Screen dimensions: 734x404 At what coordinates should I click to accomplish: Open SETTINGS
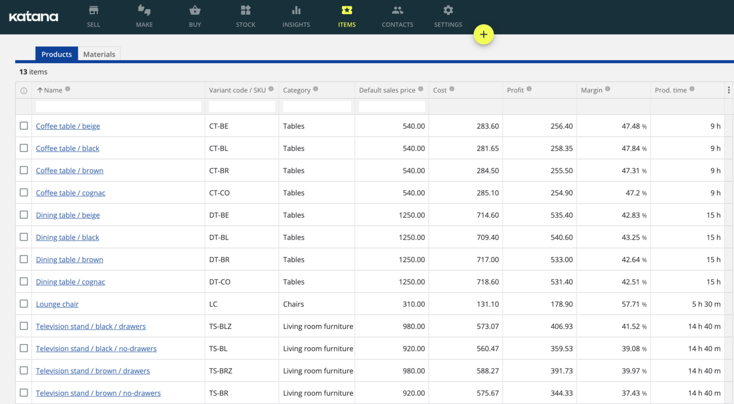click(x=448, y=16)
